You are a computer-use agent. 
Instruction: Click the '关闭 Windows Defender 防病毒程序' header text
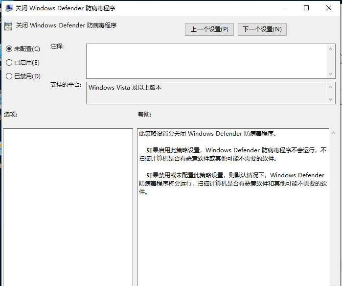coord(67,25)
